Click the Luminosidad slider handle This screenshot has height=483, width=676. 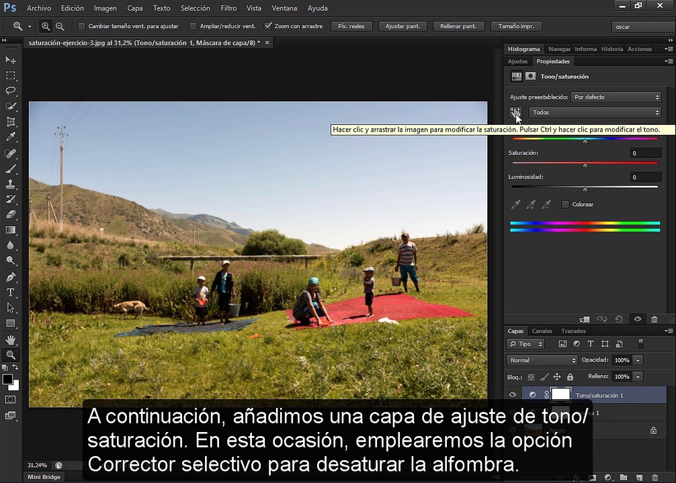585,189
